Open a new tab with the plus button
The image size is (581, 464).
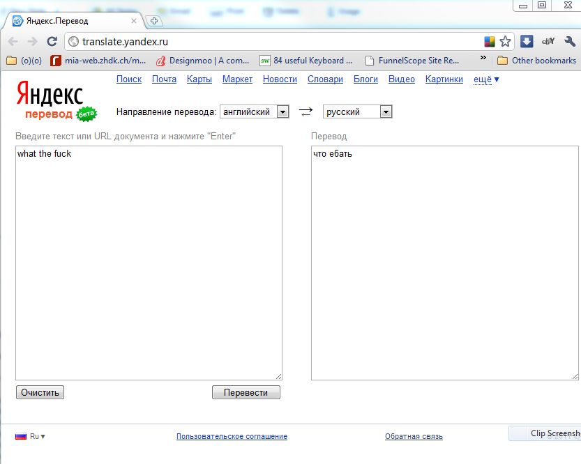click(154, 21)
